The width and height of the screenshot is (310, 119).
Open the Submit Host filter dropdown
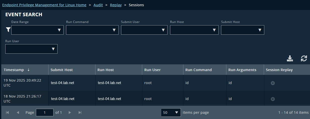[243, 30]
